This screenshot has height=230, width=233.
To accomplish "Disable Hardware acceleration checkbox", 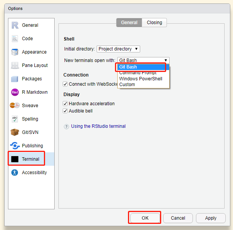I will (x=65, y=104).
